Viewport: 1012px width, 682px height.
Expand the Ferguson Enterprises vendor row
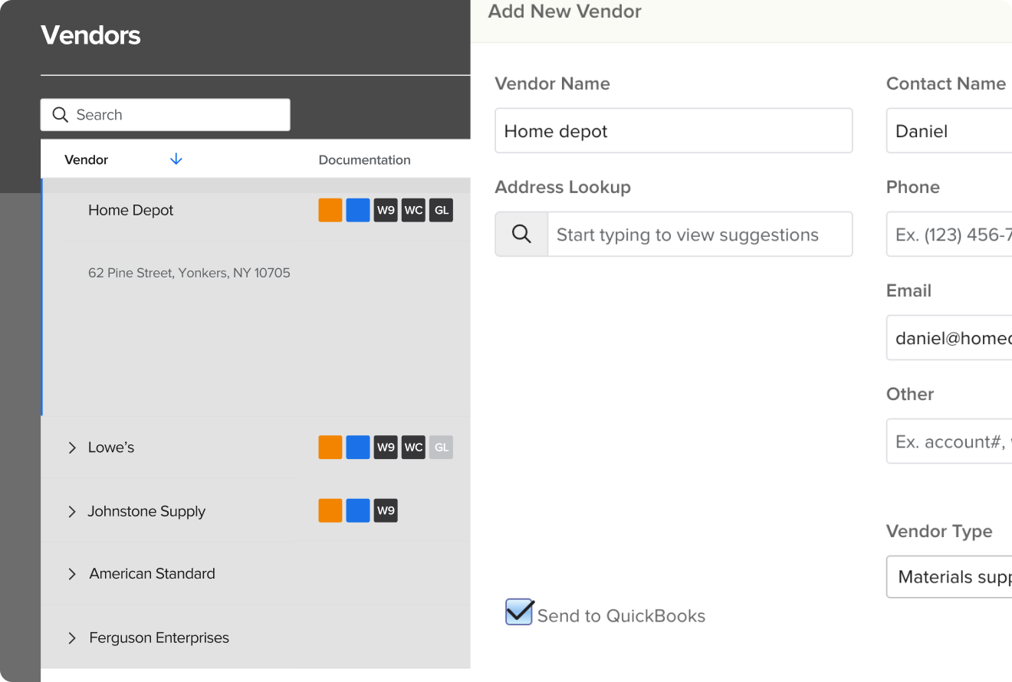(x=72, y=638)
